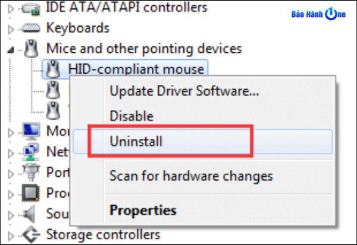Click the Network adapters category icon
Viewport: 357px width, 245px height.
(x=31, y=152)
